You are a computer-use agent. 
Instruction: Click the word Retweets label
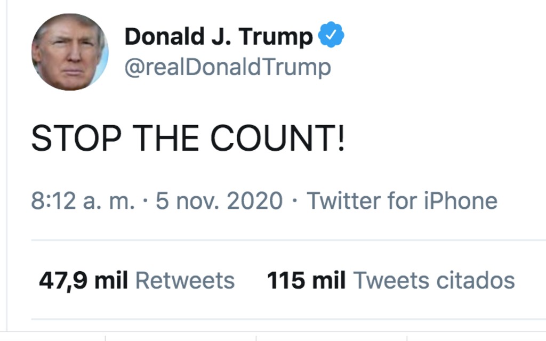[184, 280]
